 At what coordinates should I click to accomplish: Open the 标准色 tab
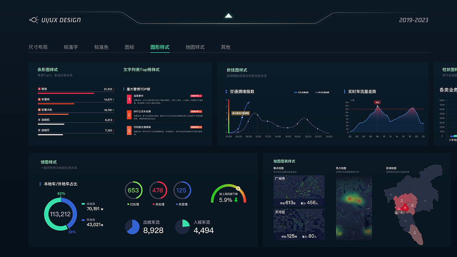pyautogui.click(x=101, y=47)
